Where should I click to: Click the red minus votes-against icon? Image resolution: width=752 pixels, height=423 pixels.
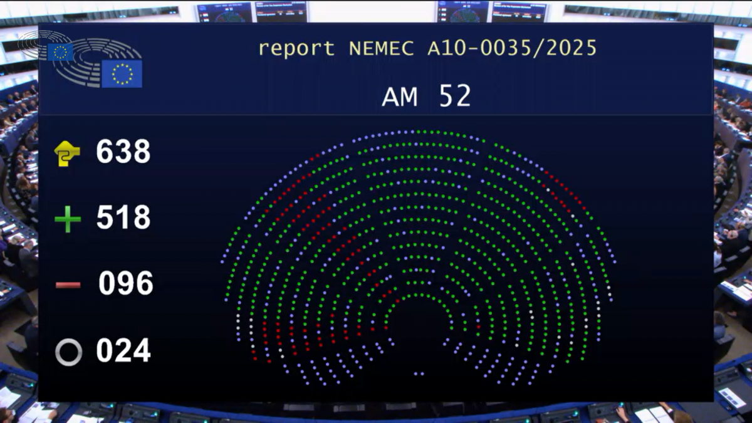coord(68,285)
